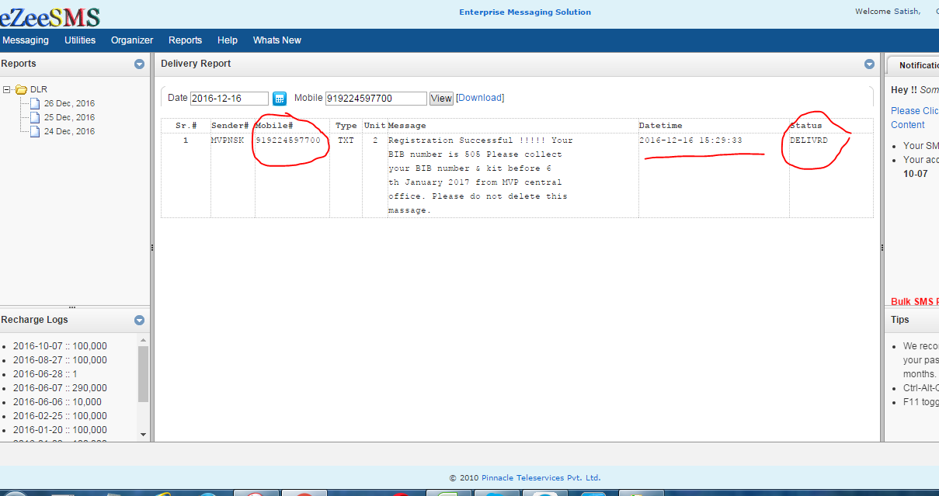Collapse the DLR tree node
939x496 pixels.
click(7, 89)
